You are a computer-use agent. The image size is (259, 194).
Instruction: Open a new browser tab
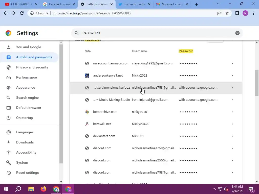pos(196,5)
